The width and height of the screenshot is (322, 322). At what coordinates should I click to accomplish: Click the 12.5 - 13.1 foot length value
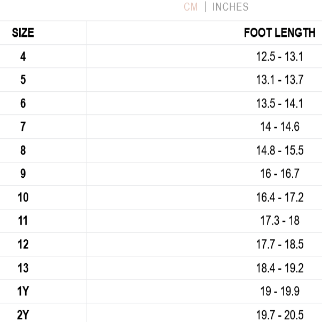pyautogui.click(x=279, y=57)
